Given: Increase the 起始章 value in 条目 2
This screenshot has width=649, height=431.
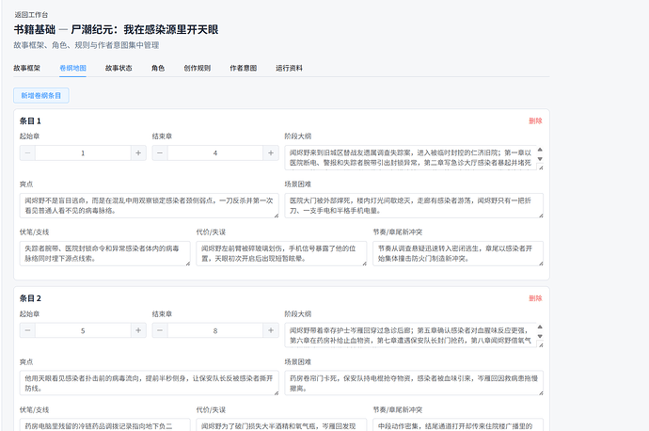Looking at the screenshot, I should point(138,330).
